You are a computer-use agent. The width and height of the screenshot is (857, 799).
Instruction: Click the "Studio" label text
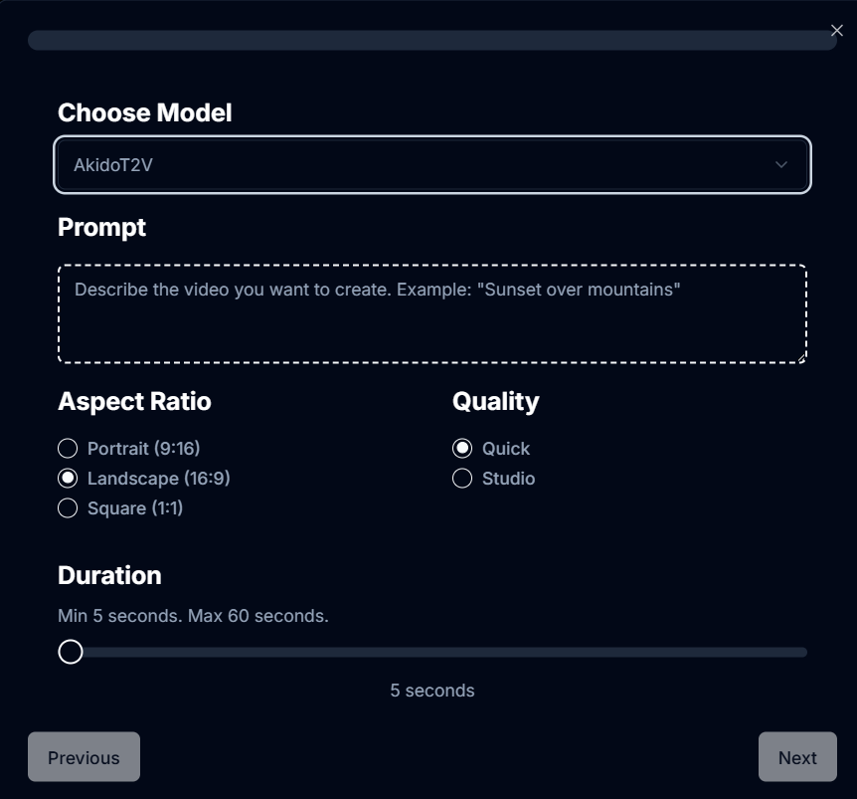508,479
